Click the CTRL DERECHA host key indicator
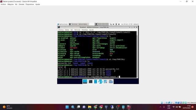Image resolution: width=196 pixels, height=110 pixels. 191,103
